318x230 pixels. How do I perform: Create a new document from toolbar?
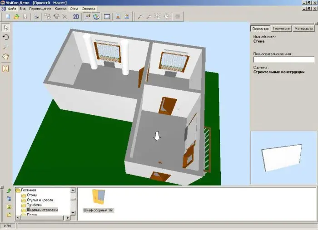pos(8,17)
